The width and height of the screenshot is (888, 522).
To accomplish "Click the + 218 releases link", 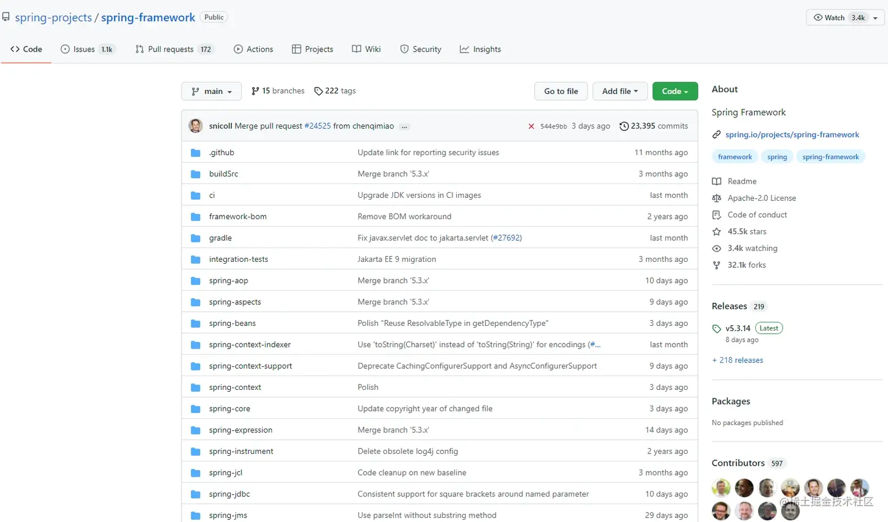I will click(x=738, y=360).
